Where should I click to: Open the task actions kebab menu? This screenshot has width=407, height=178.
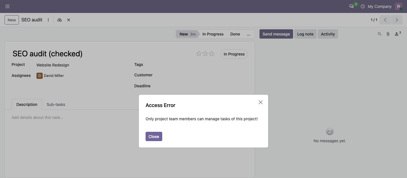(48, 20)
